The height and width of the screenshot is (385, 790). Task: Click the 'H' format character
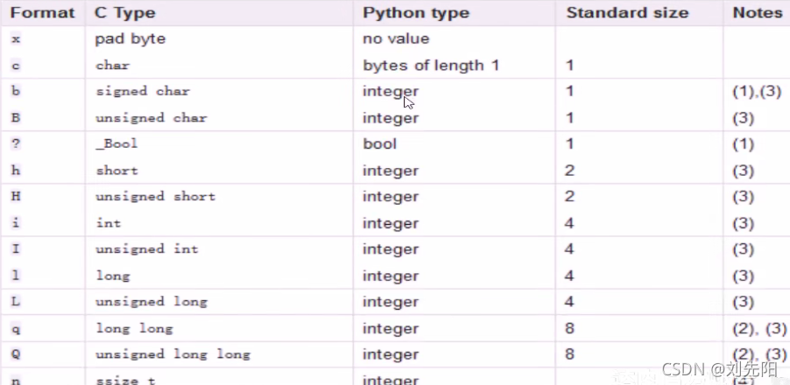click(17, 196)
